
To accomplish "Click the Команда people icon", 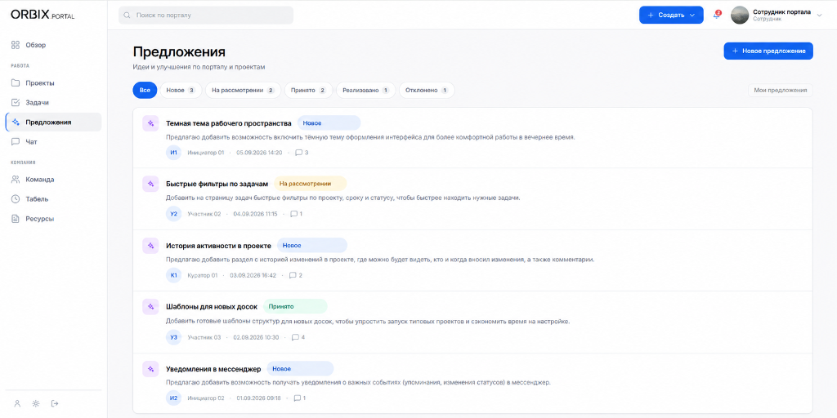I will (16, 180).
